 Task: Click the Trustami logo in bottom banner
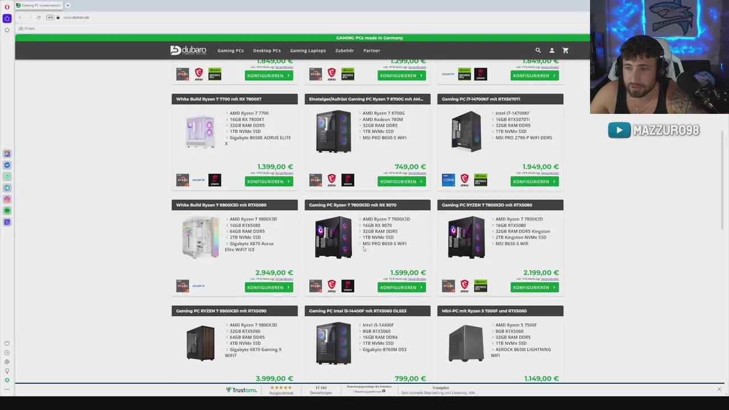pyautogui.click(x=241, y=390)
